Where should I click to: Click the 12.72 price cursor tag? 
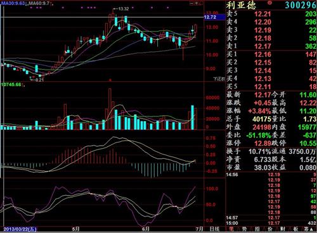coord(214,17)
